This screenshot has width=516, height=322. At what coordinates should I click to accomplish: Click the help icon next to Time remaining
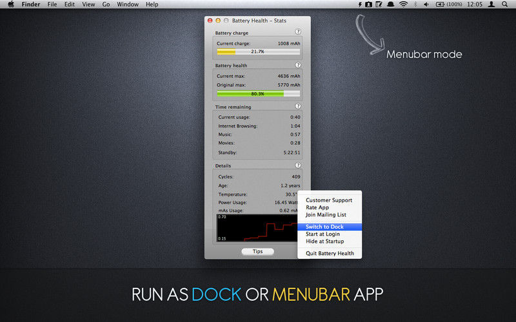(x=298, y=106)
